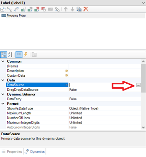
Task: Collapse the Dynamic Behavior category
Action: (x=3, y=94)
